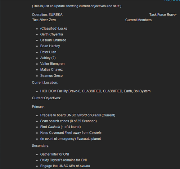Click the HIGHCOM Facility Bravo-6 location line

click(x=95, y=91)
